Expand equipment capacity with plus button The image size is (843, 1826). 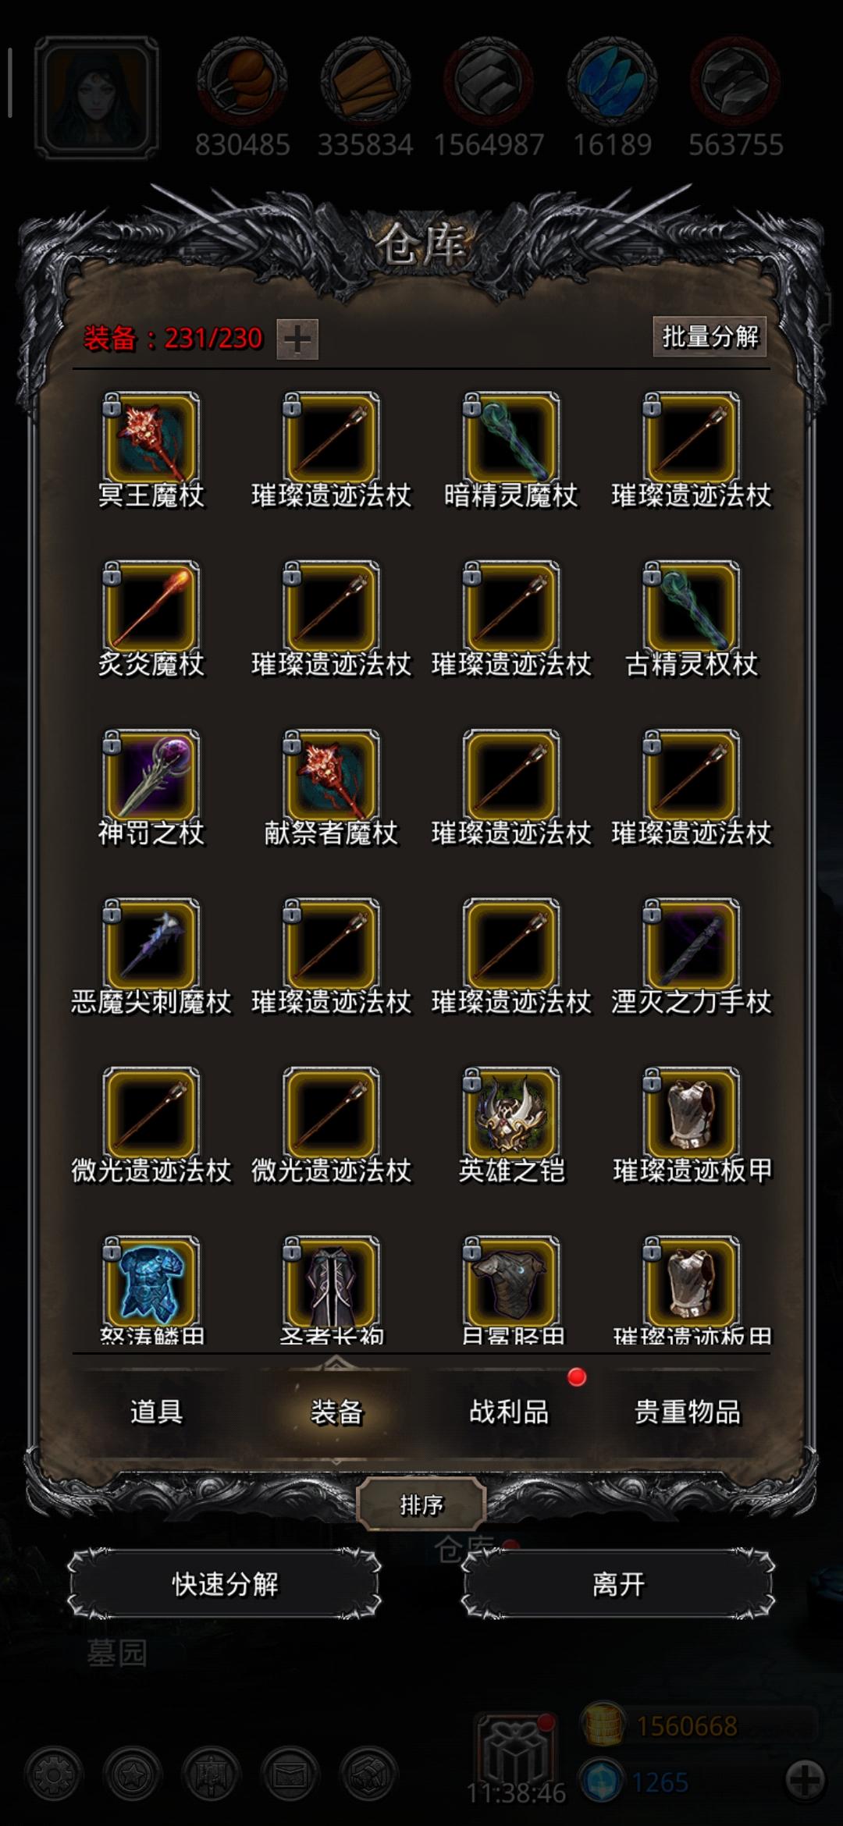[x=297, y=339]
